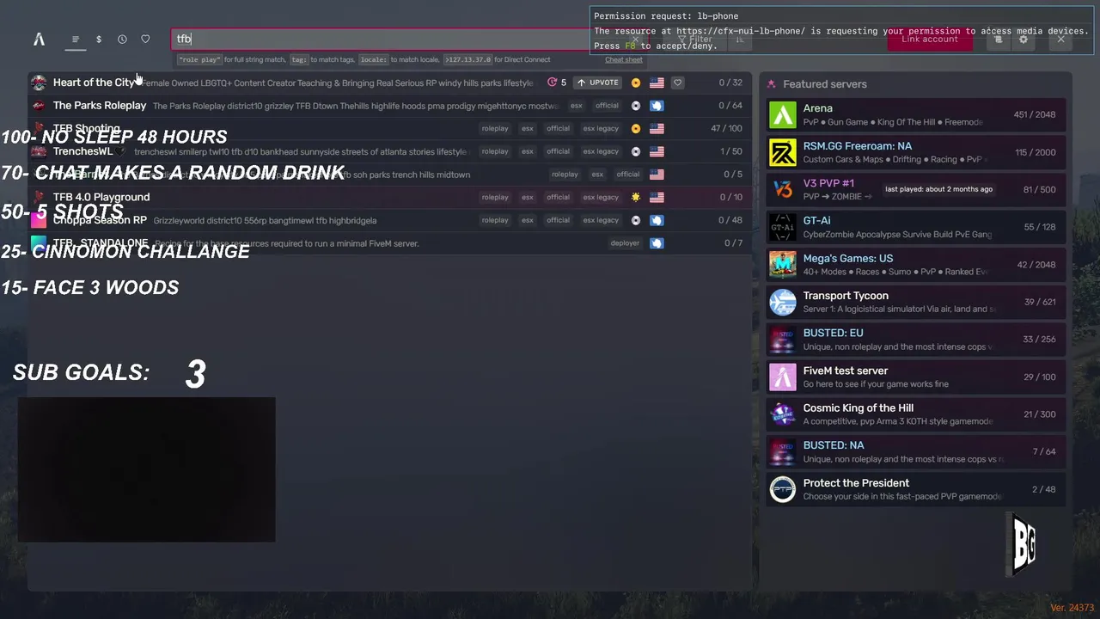Open featured server V3 PVP #1
Screen dimensions: 1100x619
(916, 190)
